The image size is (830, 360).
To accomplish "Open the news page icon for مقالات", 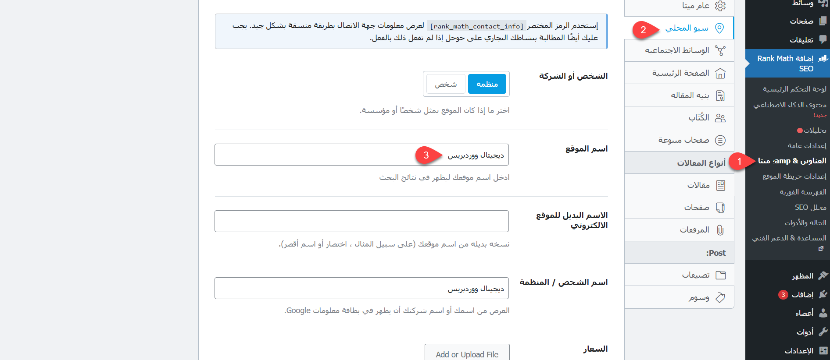I will coord(720,185).
